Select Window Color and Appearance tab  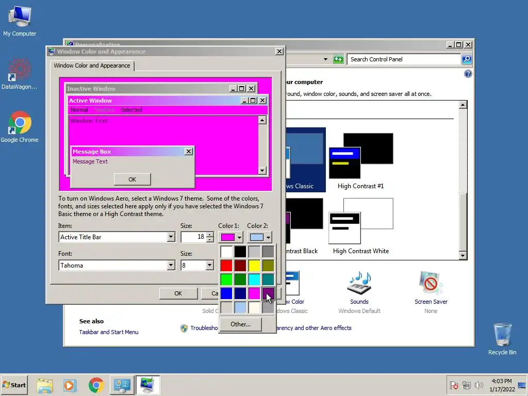[92, 65]
